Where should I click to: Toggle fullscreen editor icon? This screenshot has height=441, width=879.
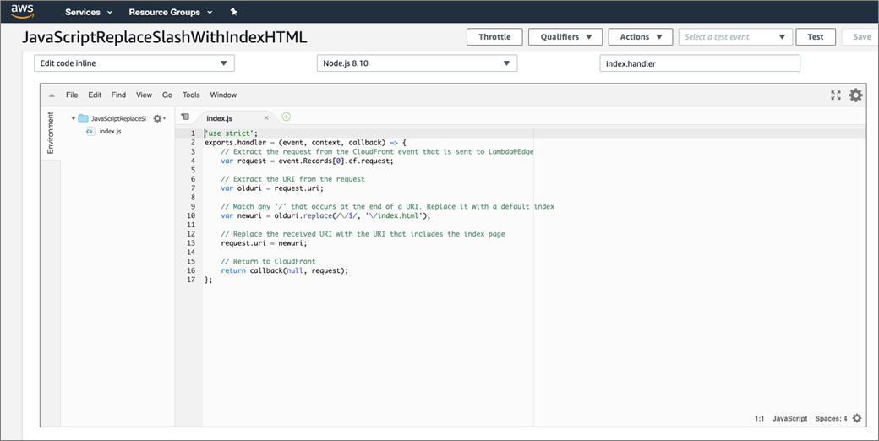click(835, 95)
